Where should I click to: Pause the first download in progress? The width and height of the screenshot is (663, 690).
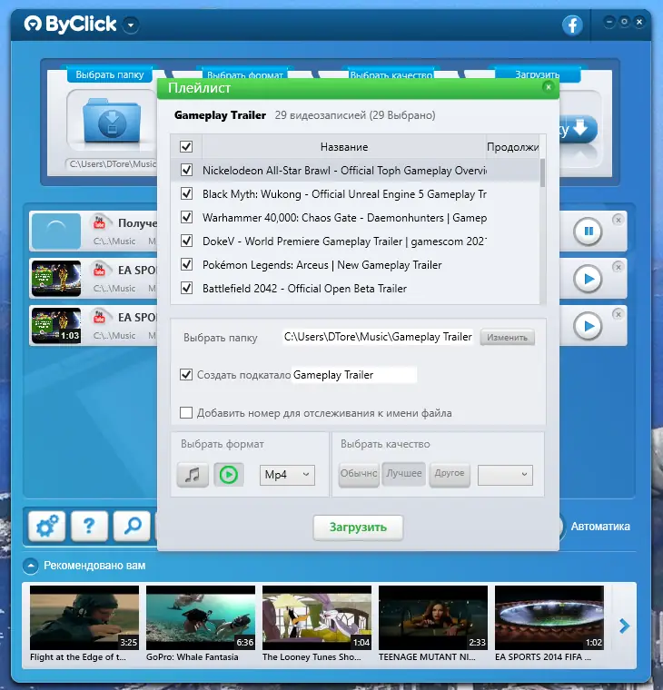coord(588,231)
